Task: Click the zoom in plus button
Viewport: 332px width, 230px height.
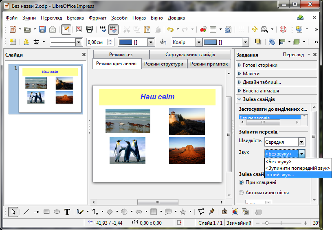Action: click(306, 223)
